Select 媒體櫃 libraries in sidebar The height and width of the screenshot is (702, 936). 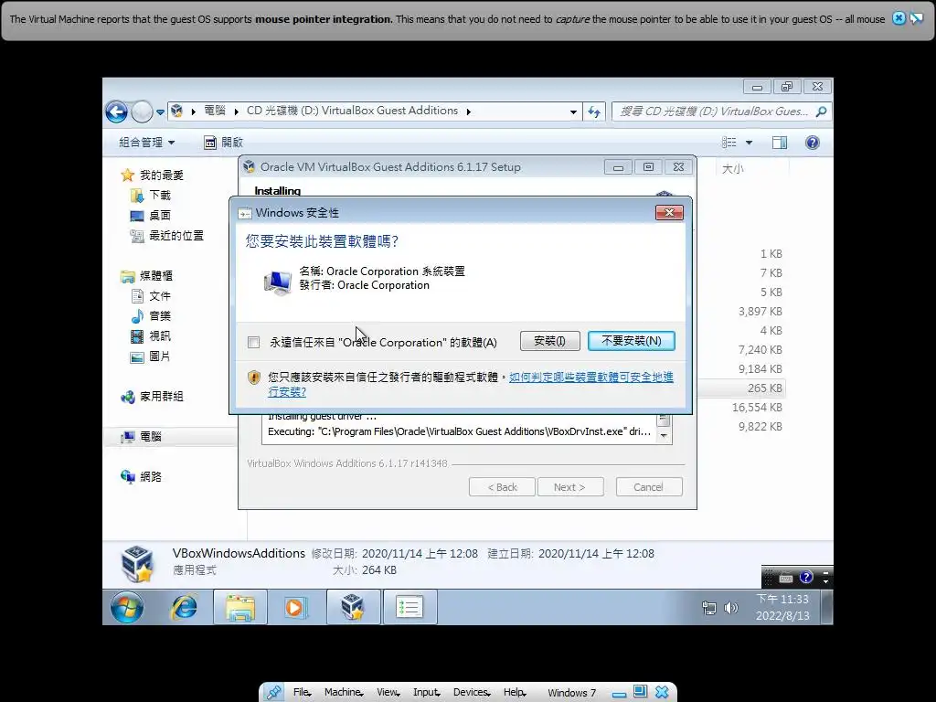(147, 276)
